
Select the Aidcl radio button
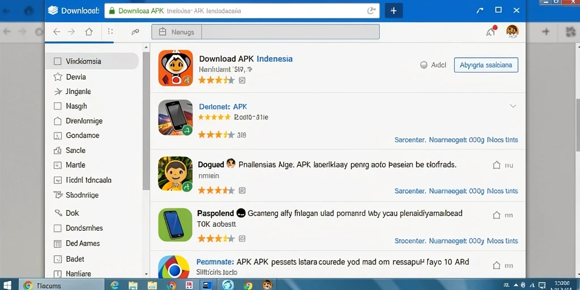coord(424,65)
